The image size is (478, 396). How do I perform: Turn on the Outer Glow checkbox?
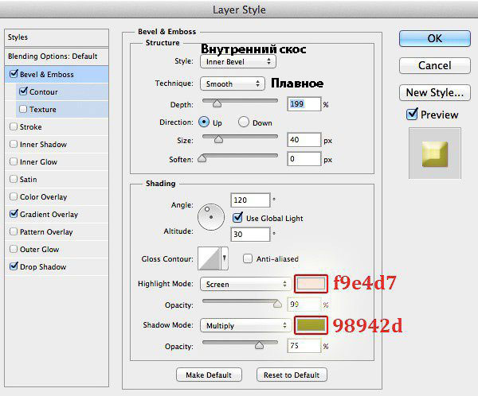click(x=14, y=249)
